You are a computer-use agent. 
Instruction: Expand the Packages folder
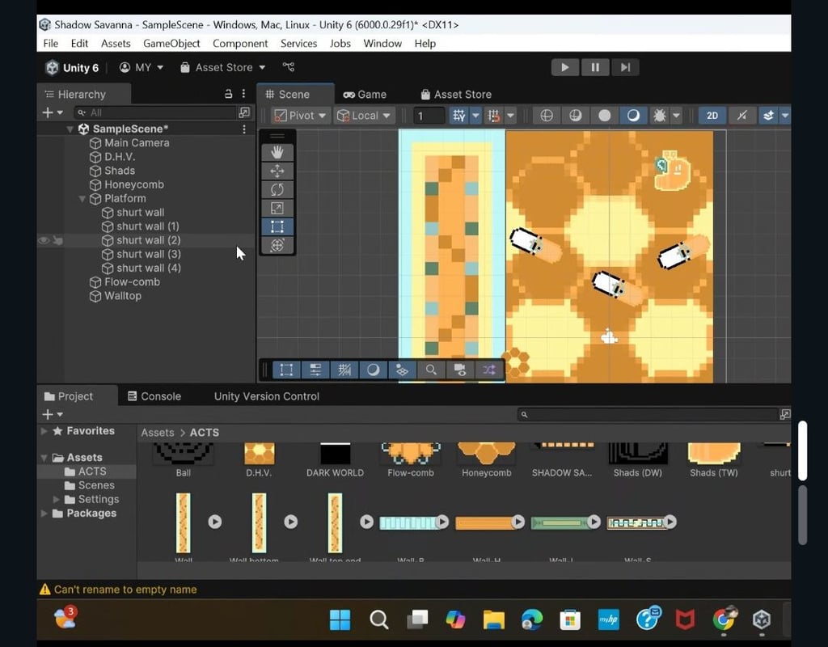point(44,514)
